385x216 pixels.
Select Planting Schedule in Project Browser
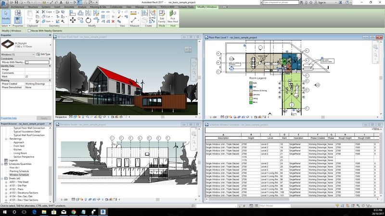(19, 171)
